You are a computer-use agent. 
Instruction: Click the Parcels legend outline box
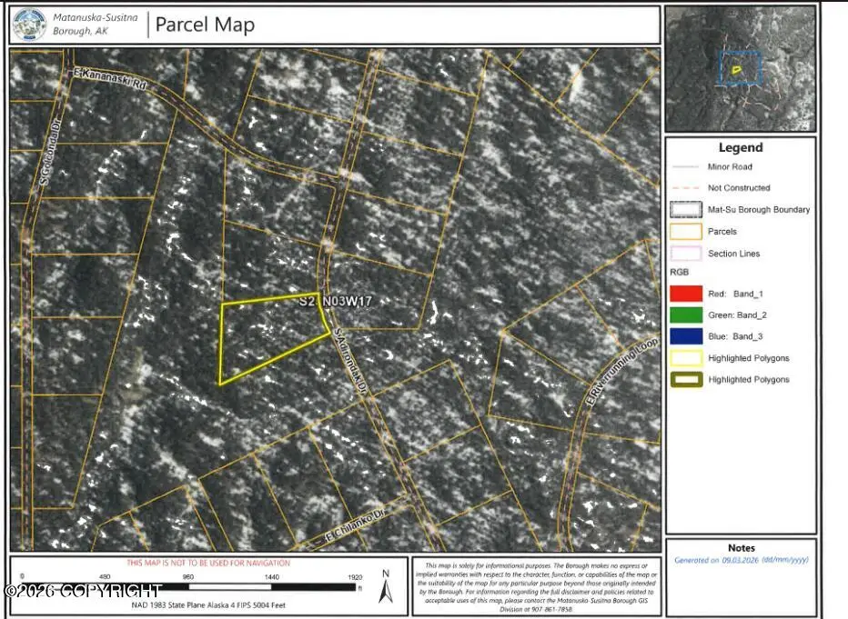pos(685,232)
